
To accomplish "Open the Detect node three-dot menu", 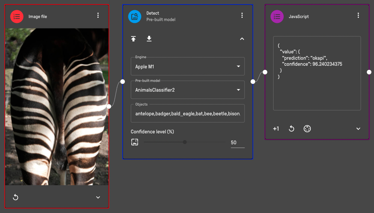I will (242, 15).
